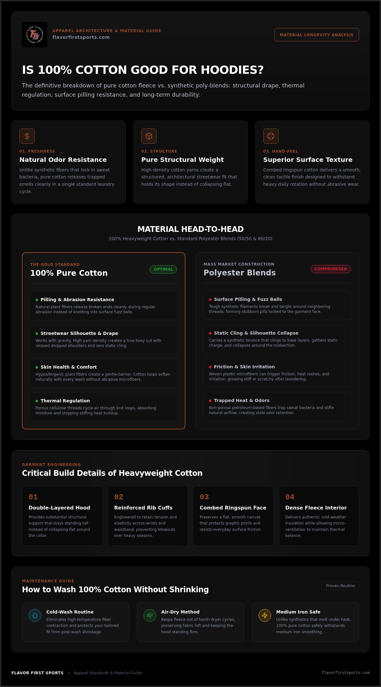The height and width of the screenshot is (687, 381).
Task: Click the How to Wash 100% Cotton heading
Action: click(x=115, y=589)
